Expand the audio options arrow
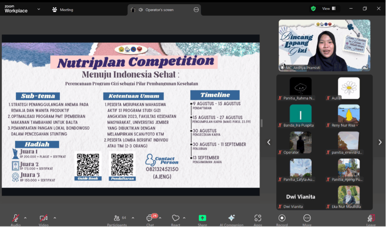The width and height of the screenshot is (387, 227). pos(25,218)
